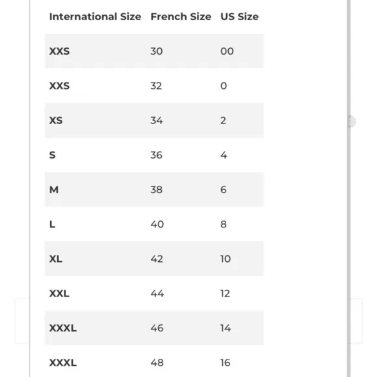Click the XS international size label
Image resolution: width=377 pixels, height=377 pixels.
click(56, 120)
